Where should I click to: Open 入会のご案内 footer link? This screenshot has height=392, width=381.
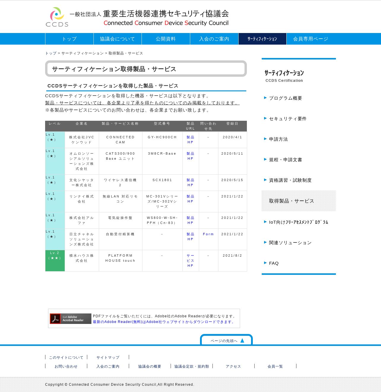tap(108, 366)
